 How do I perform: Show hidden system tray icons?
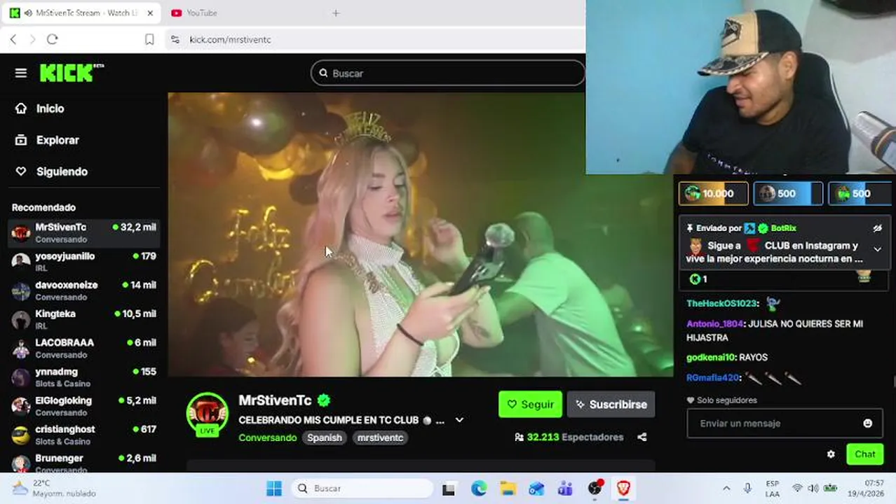[x=726, y=488]
